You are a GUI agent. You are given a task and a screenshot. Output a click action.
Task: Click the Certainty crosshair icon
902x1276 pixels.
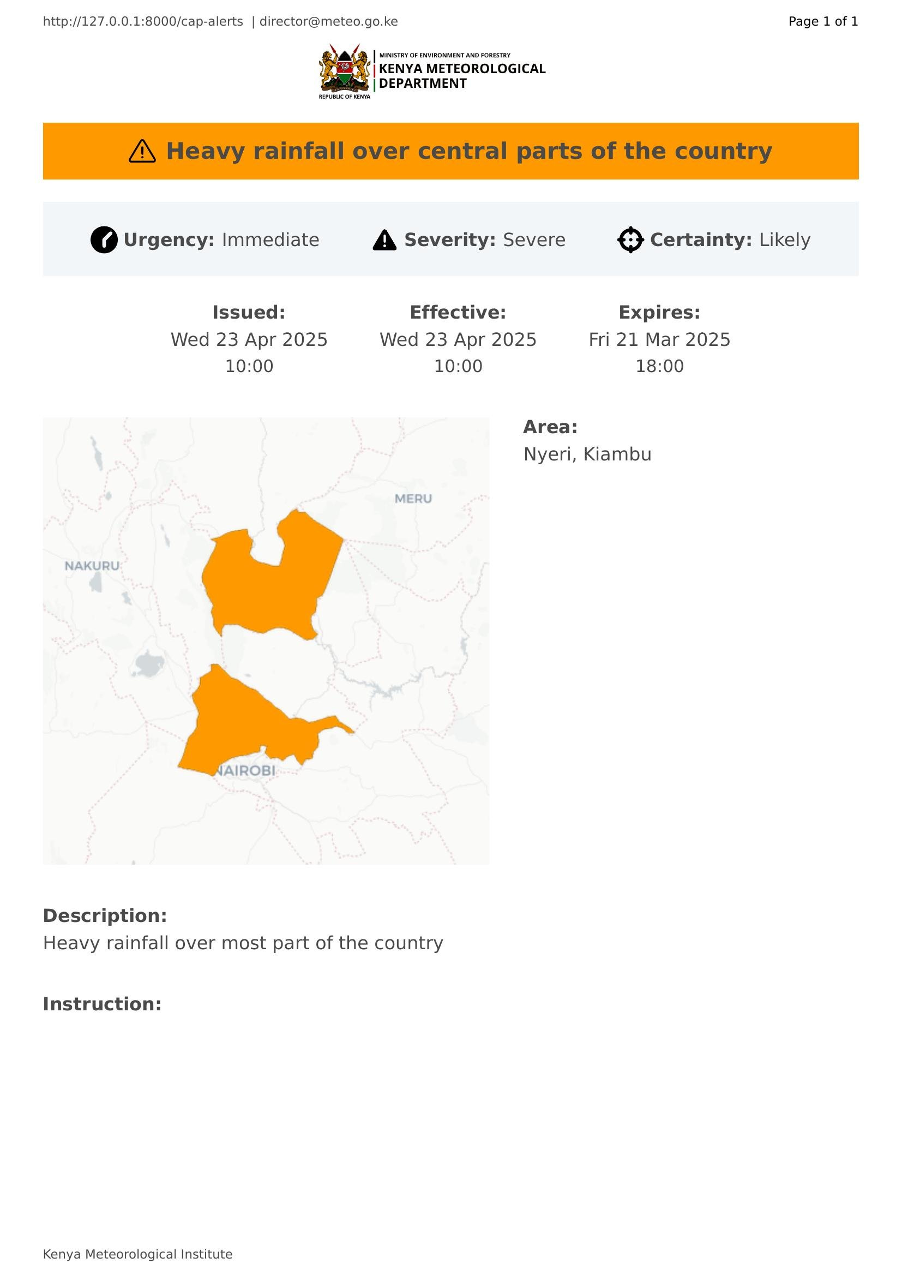point(630,240)
